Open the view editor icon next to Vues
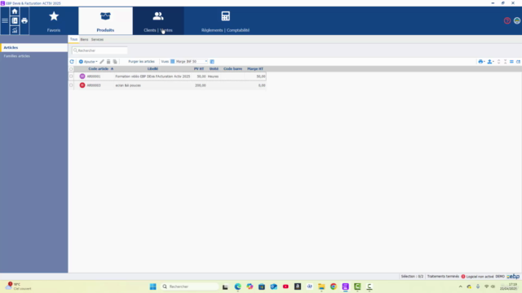This screenshot has height=293, width=522. [x=212, y=62]
